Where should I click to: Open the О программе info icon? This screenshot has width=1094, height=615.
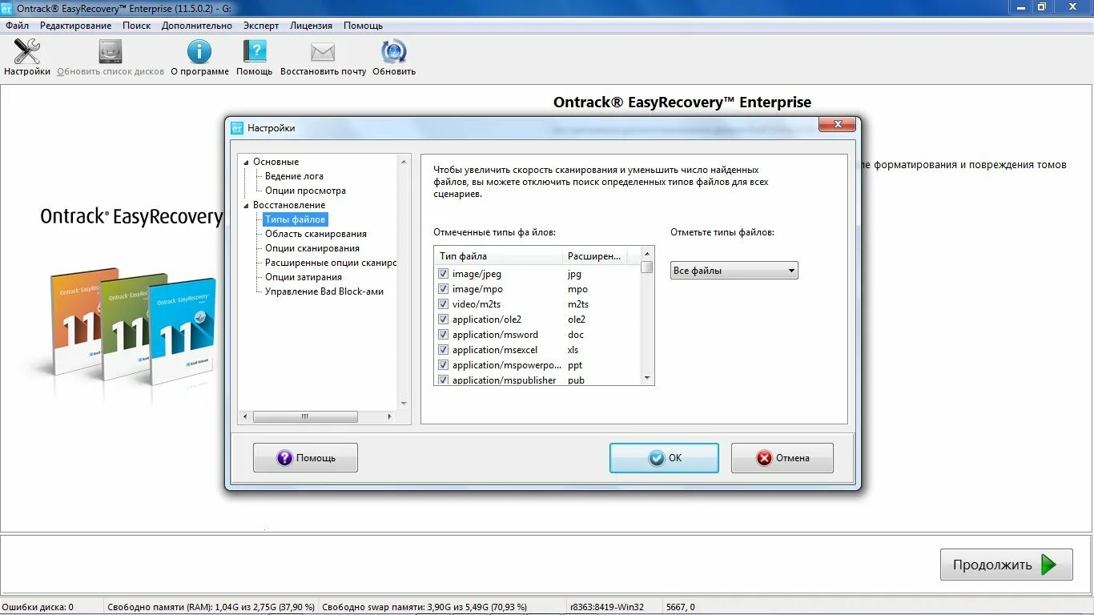(x=199, y=52)
